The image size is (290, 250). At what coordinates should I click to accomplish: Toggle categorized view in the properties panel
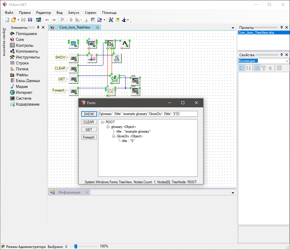242,68
